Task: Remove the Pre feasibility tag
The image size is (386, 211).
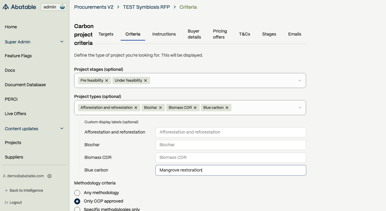Action: (106, 80)
